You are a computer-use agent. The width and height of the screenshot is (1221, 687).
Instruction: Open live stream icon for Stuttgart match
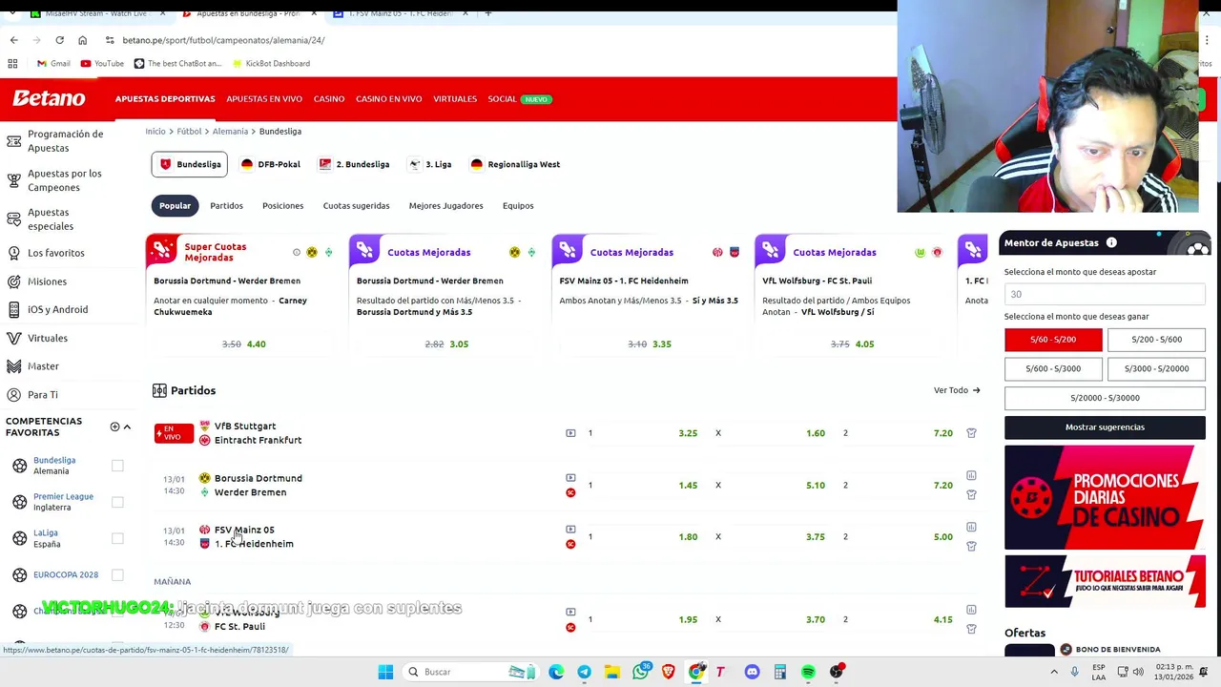(x=570, y=433)
